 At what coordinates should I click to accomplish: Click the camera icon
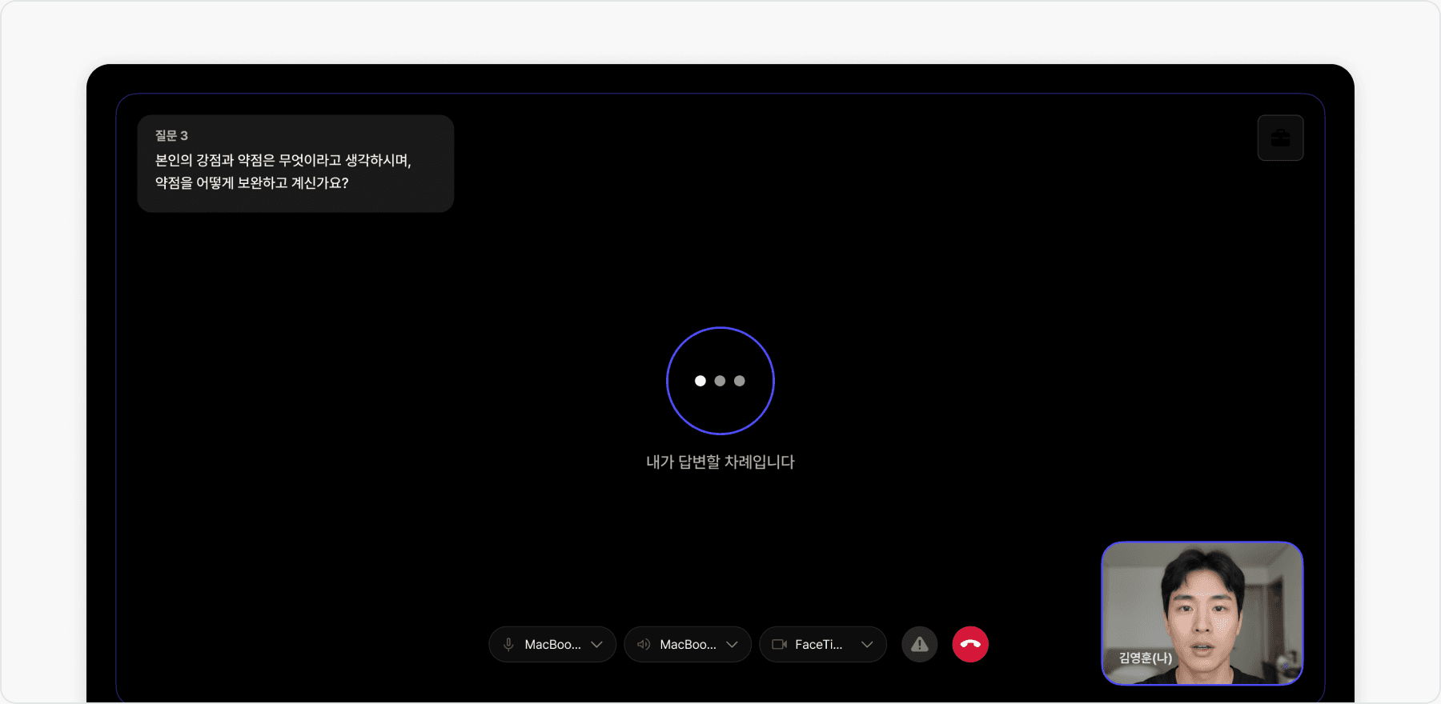click(779, 644)
